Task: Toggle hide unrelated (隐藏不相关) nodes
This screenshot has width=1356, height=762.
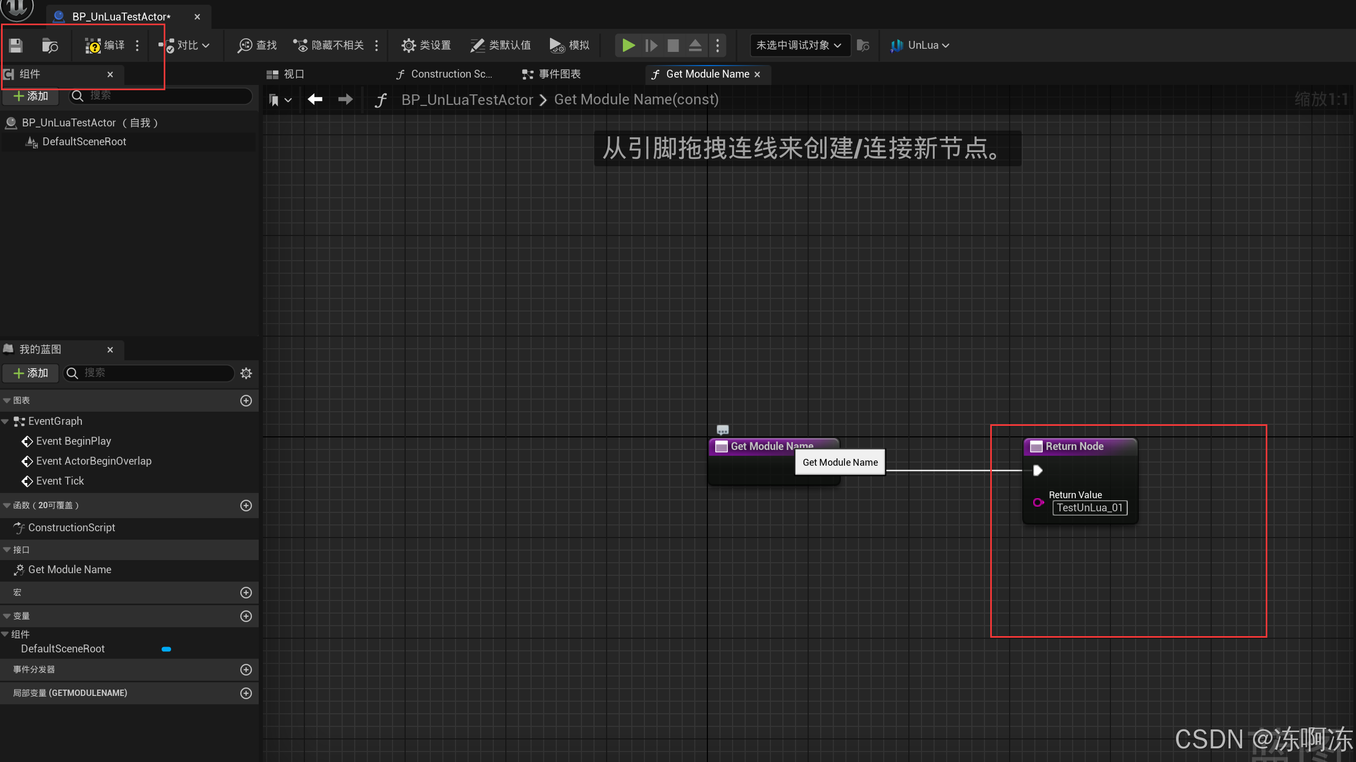Action: point(329,45)
